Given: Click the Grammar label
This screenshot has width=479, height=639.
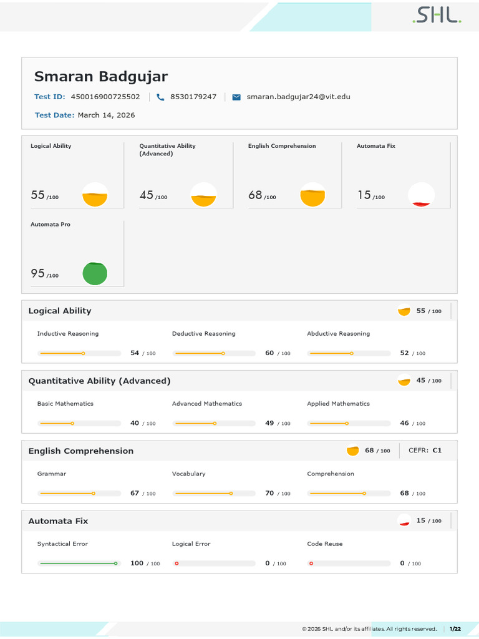Looking at the screenshot, I should coord(52,474).
